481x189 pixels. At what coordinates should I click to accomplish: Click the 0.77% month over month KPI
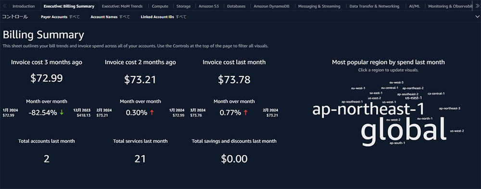[x=230, y=113]
